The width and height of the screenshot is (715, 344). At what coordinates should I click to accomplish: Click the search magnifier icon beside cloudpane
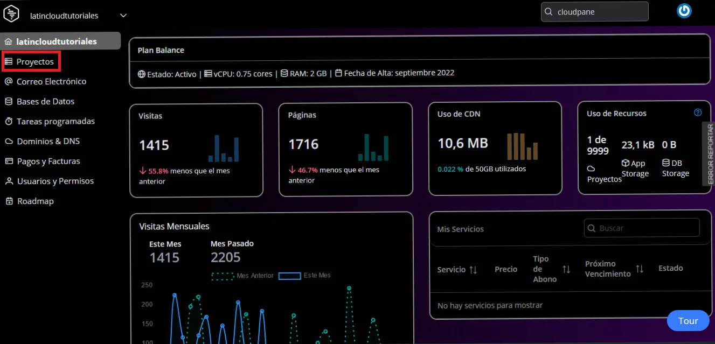549,12
